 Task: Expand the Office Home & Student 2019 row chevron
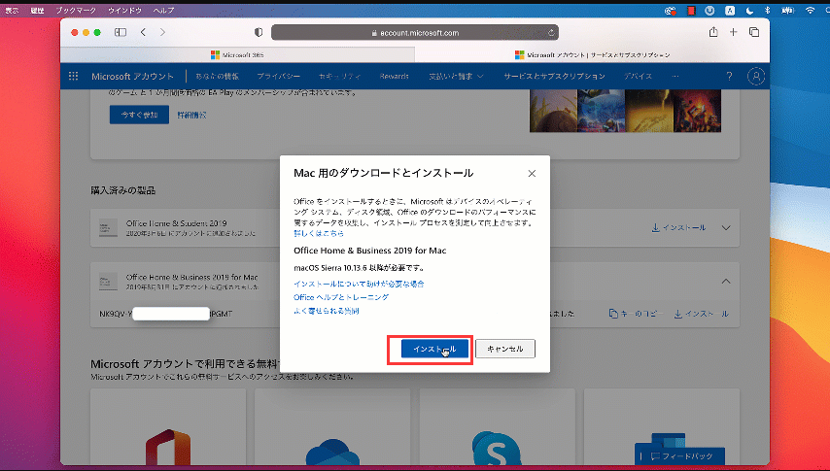726,228
